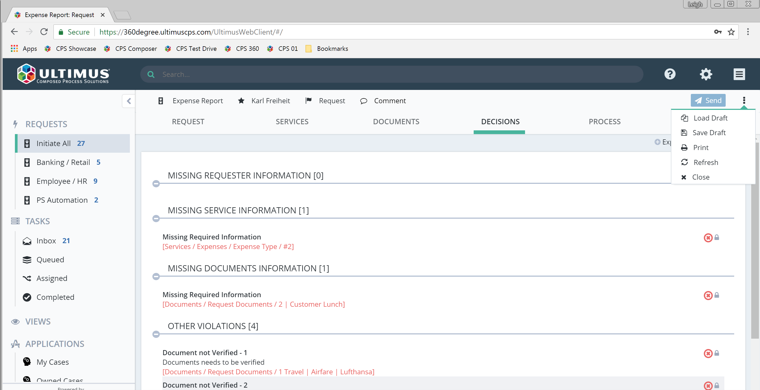Click the Tasks section header
The height and width of the screenshot is (390, 760).
pyautogui.click(x=38, y=221)
